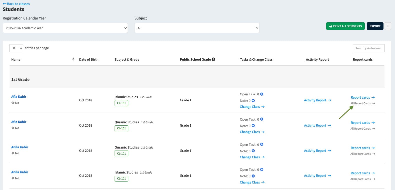
Task: Open All Report Cards for Anila Kabir Islamic Studies
Action: point(363,179)
